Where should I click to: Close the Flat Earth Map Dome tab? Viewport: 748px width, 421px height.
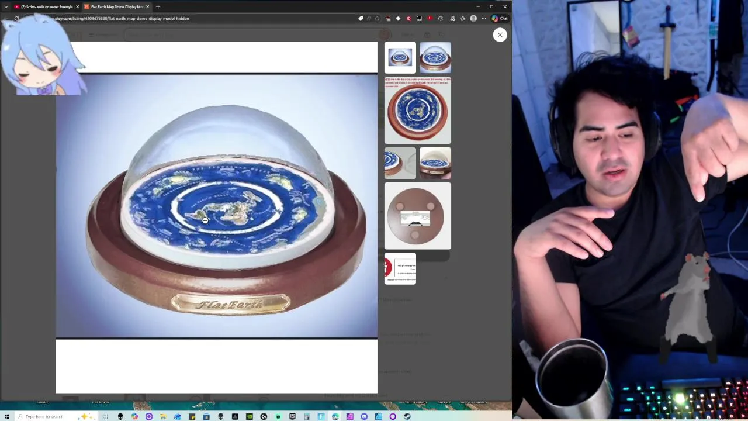point(147,6)
